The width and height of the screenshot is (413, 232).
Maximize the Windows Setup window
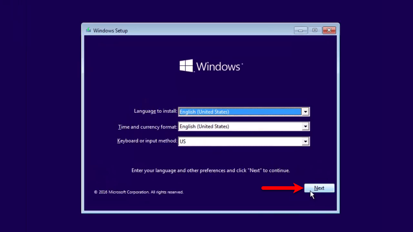315,30
